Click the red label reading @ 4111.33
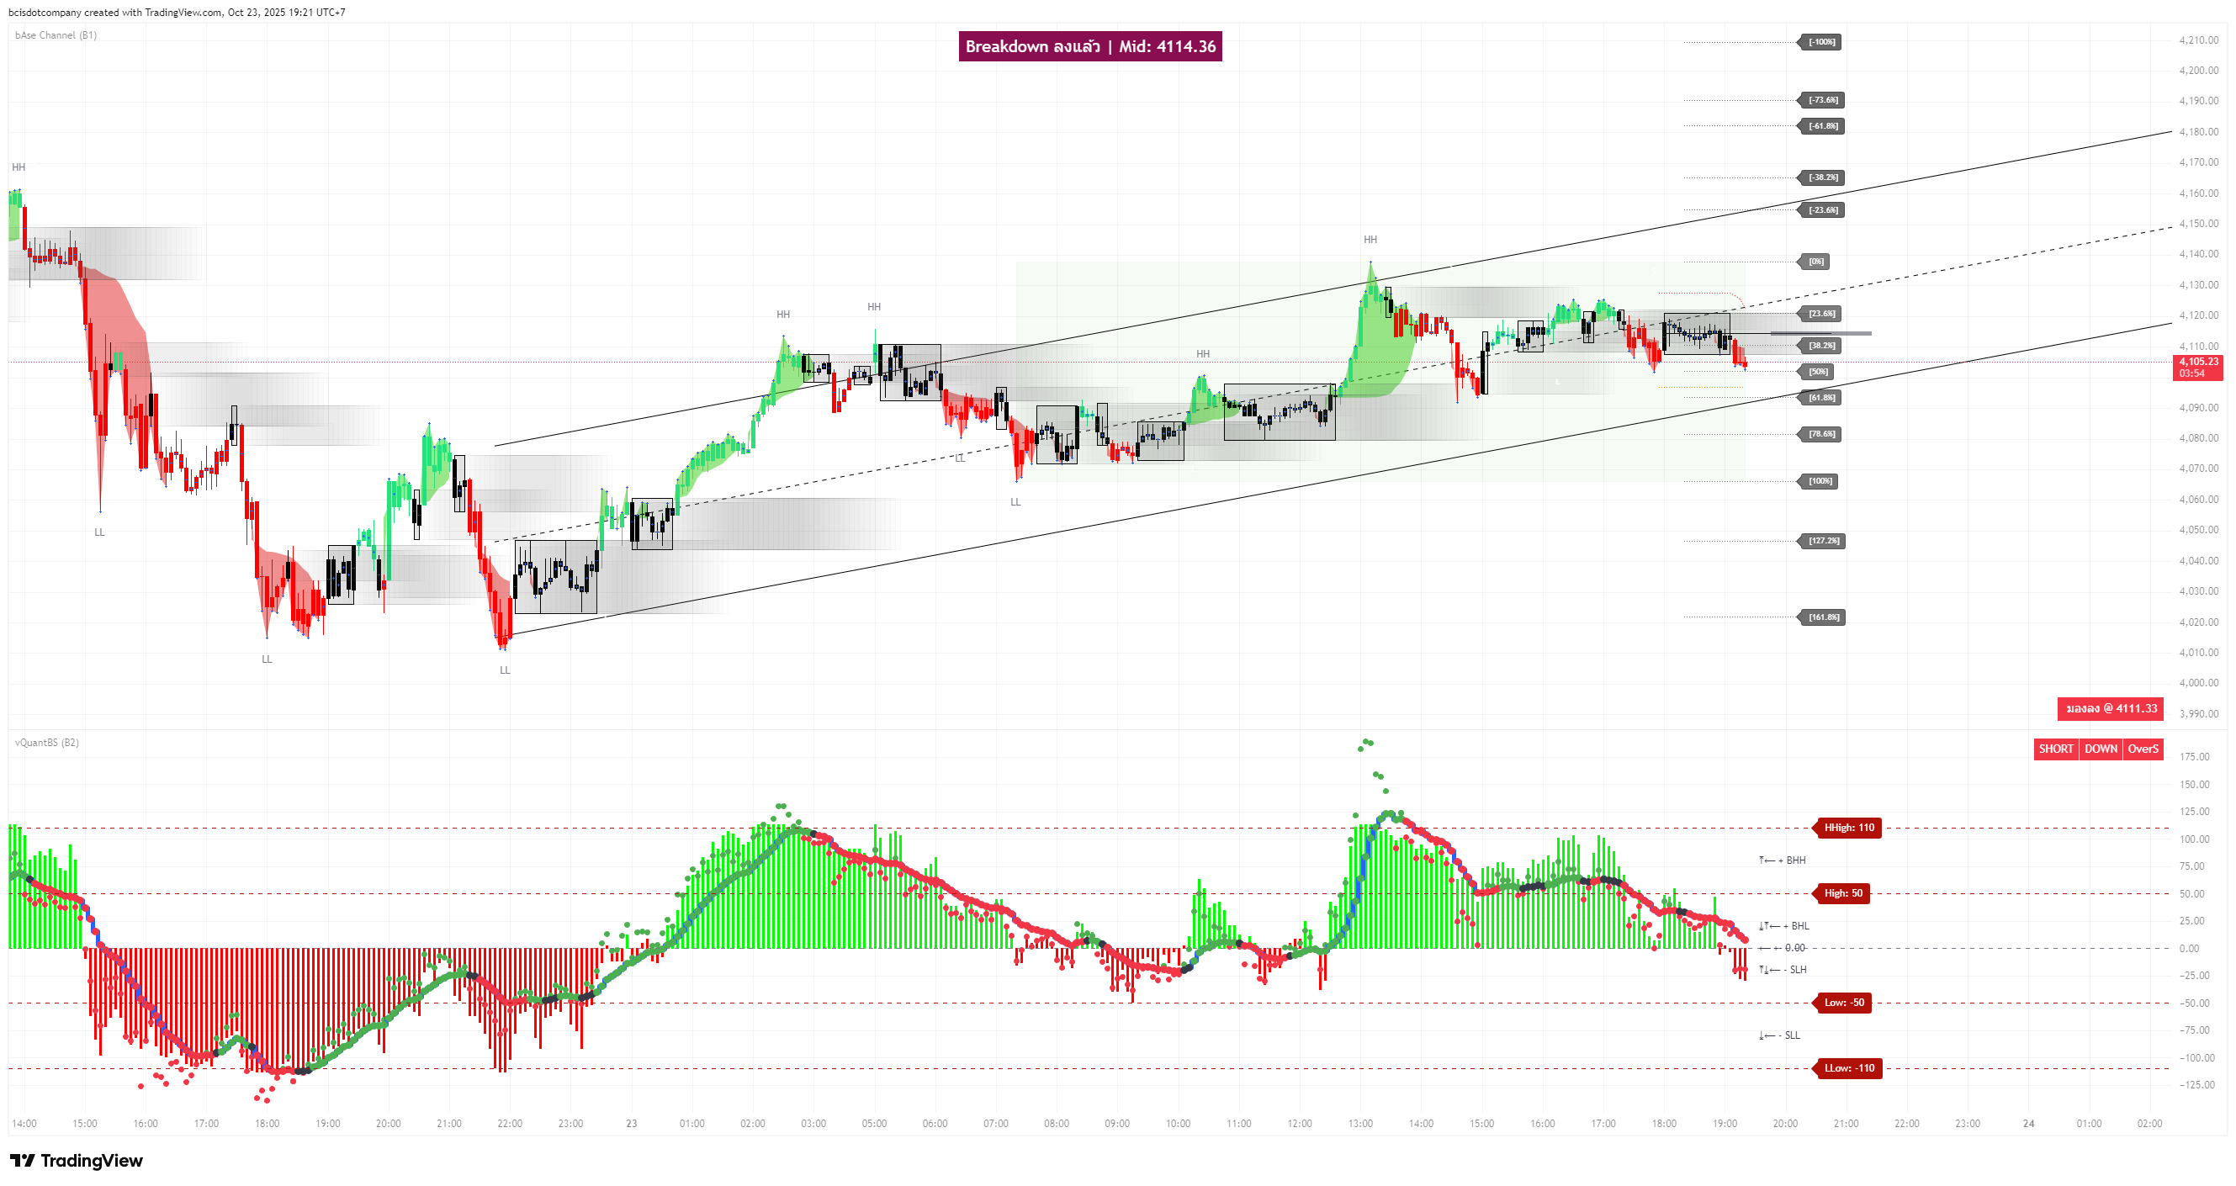The width and height of the screenshot is (2236, 1186). point(2110,709)
